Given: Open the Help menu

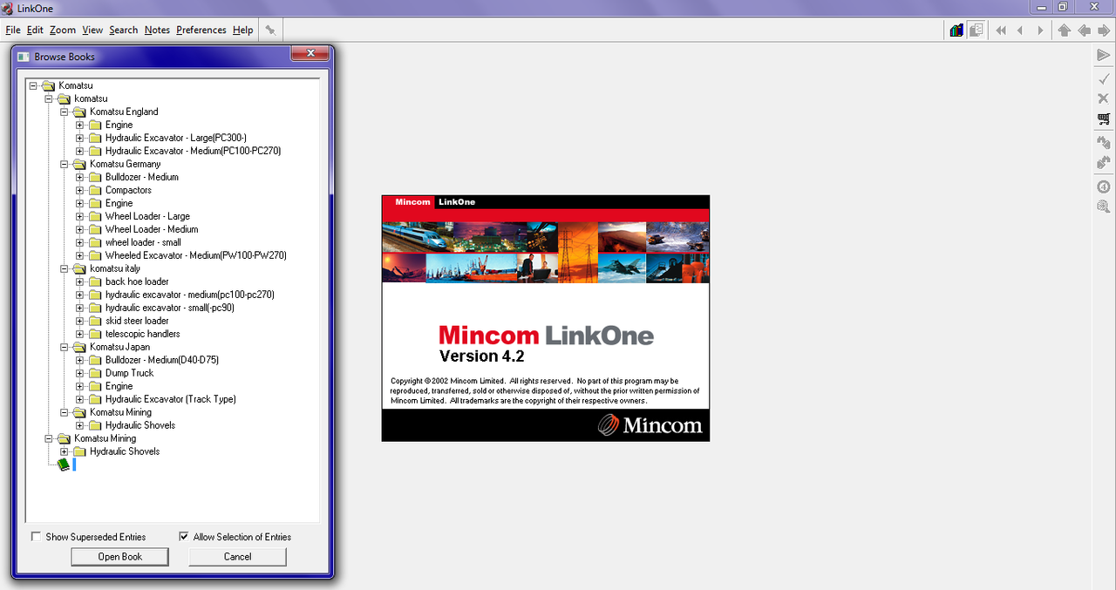Looking at the screenshot, I should [x=242, y=30].
